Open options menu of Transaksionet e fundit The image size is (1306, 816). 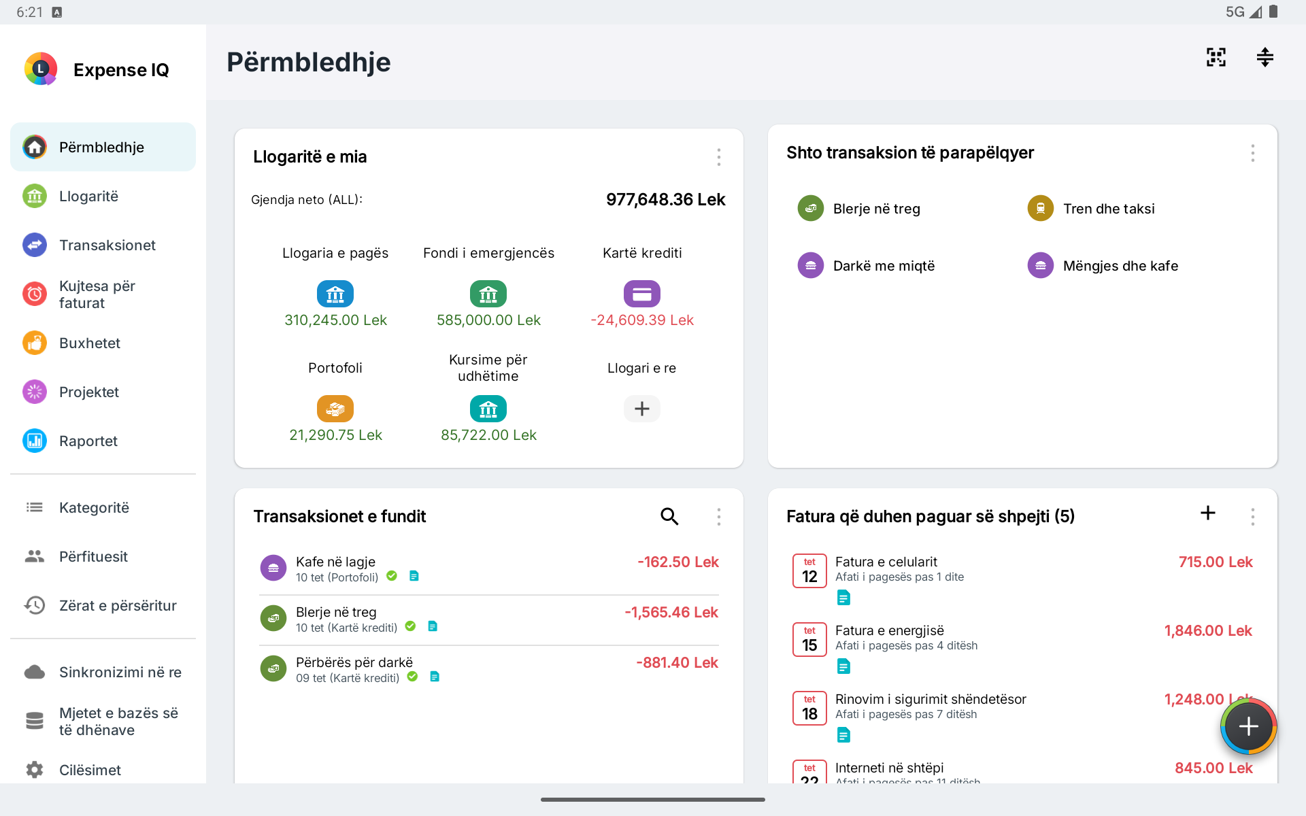coord(719,517)
